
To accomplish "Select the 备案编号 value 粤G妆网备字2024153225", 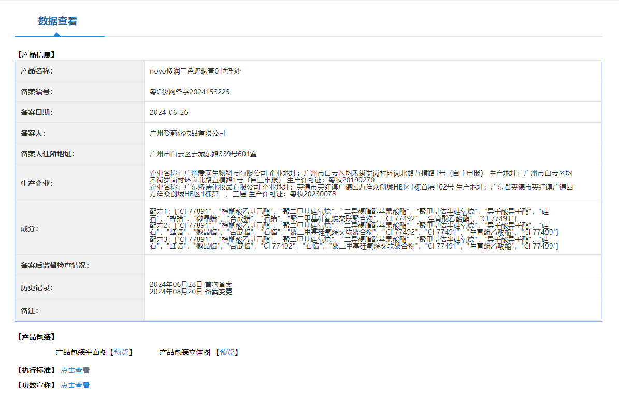I will pos(190,92).
